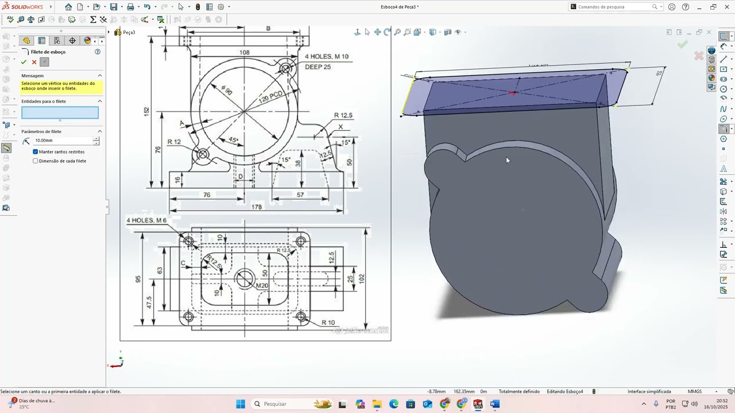Open Microsoft Word from the taskbar

(x=495, y=404)
